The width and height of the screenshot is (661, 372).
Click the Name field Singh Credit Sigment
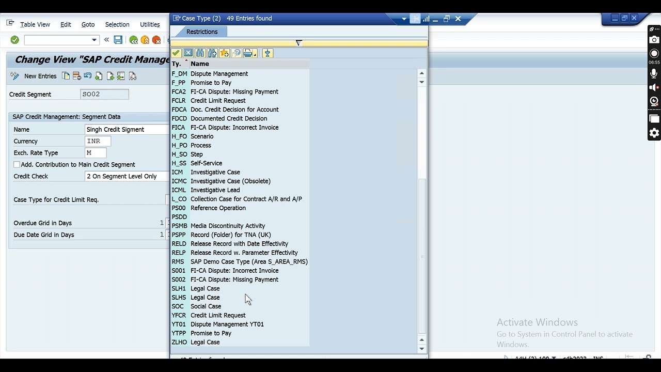tap(128, 129)
